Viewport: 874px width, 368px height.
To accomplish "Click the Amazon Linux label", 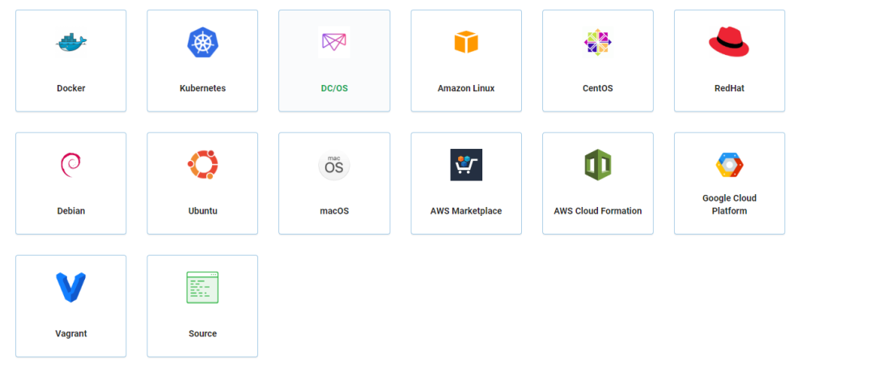I will click(x=466, y=88).
